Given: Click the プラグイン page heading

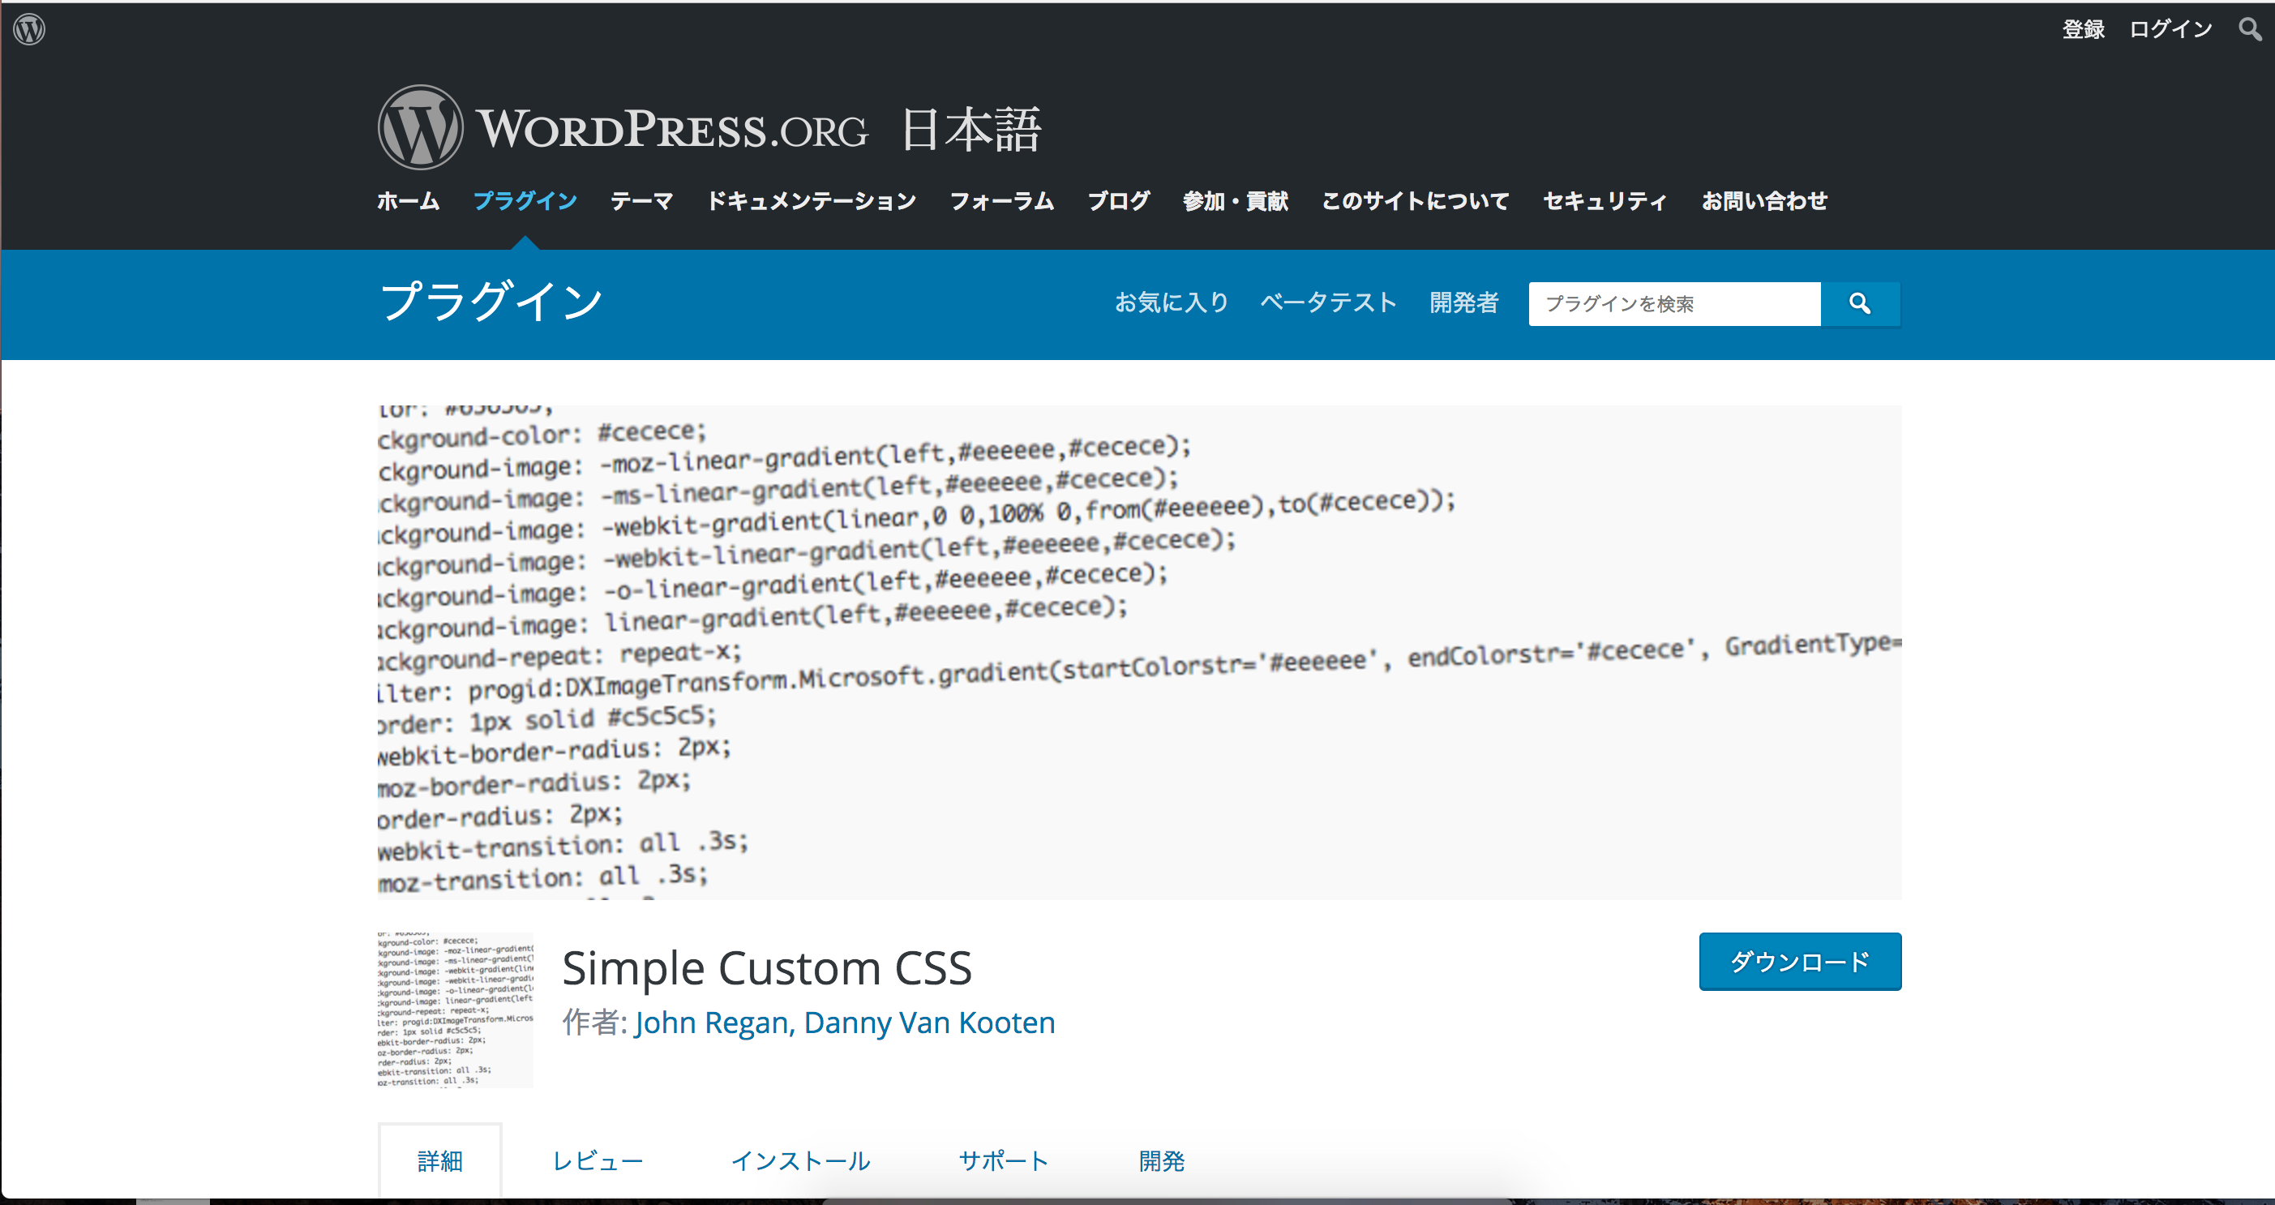Looking at the screenshot, I should tap(491, 302).
